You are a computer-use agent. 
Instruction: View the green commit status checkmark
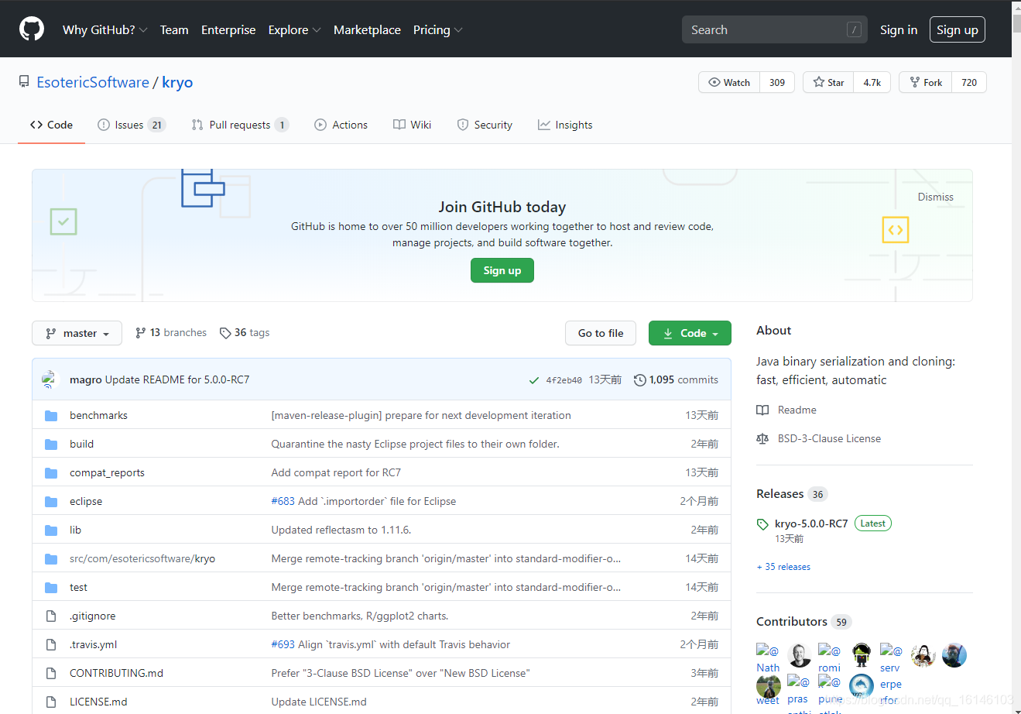534,380
